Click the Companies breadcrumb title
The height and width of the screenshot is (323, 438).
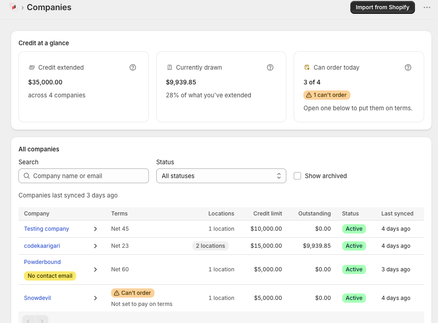click(49, 7)
